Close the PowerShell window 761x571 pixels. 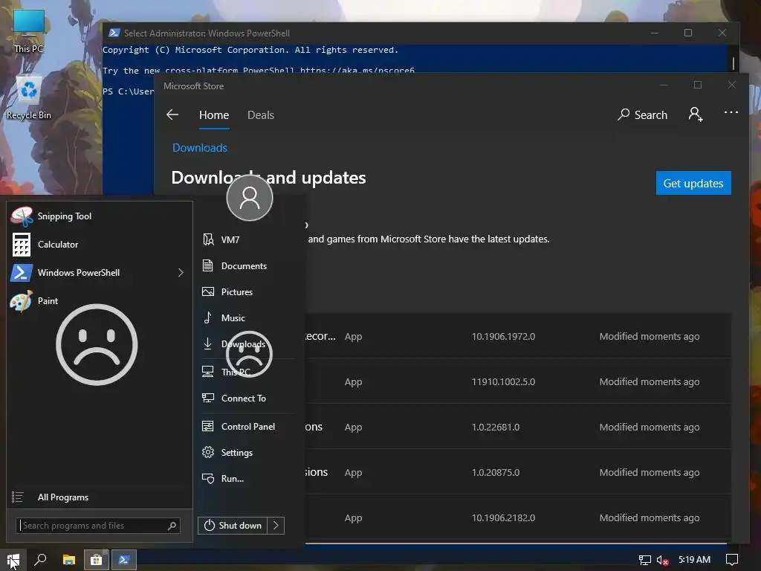click(x=722, y=33)
